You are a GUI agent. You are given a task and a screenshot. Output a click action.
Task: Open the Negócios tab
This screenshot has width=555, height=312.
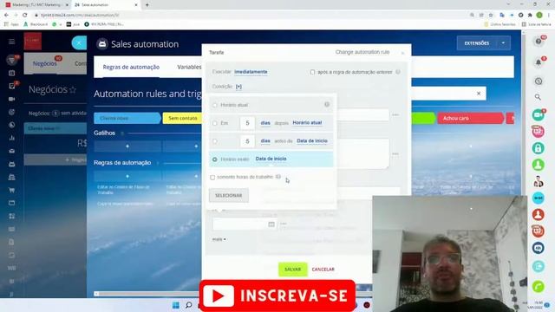(44, 63)
